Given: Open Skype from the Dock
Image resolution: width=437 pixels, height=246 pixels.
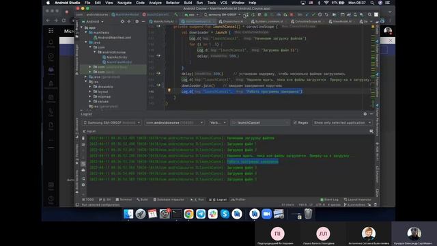Looking at the screenshot, I should tap(225, 214).
